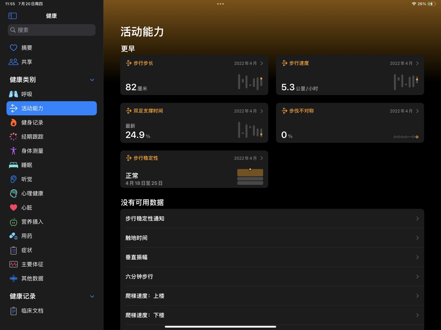Focus the 搜索 search field
441x330 pixels.
coord(51,30)
